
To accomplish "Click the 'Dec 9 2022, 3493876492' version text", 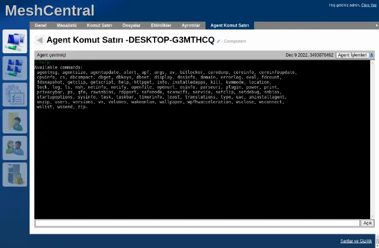I will [x=309, y=55].
